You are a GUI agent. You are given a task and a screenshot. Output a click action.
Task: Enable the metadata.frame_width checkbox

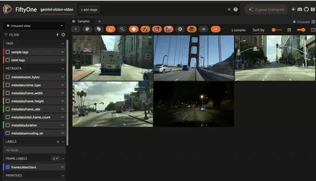coord(8,93)
